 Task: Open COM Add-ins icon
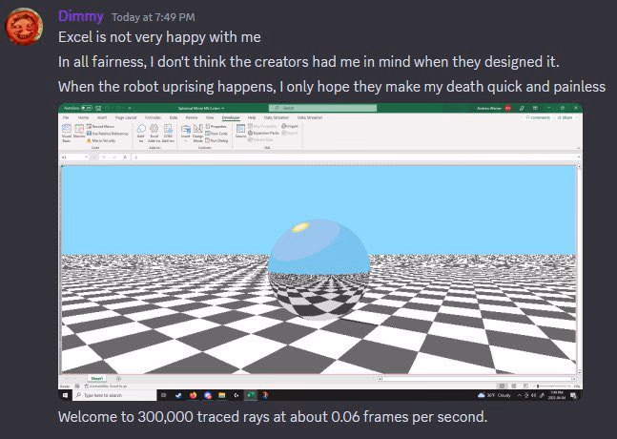coord(168,133)
